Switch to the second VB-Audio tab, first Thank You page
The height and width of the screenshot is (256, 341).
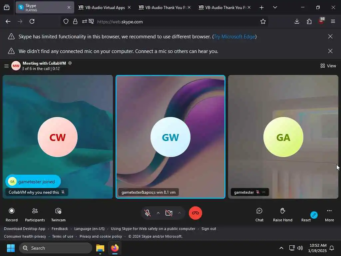click(x=165, y=7)
